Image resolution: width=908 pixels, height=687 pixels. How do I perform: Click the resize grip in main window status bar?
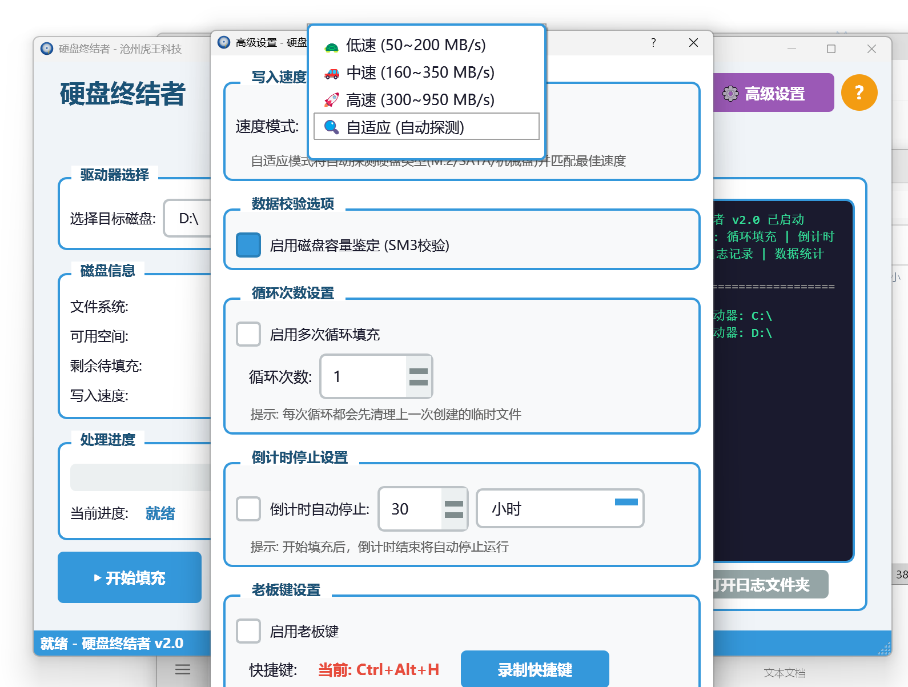(884, 648)
